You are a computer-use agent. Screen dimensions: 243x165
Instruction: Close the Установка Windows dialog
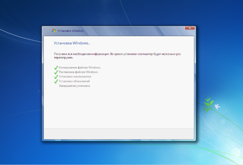[x=190, y=28]
